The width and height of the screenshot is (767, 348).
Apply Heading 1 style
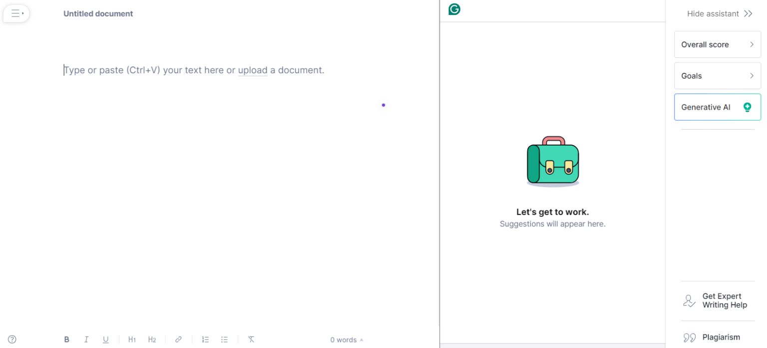click(x=132, y=340)
